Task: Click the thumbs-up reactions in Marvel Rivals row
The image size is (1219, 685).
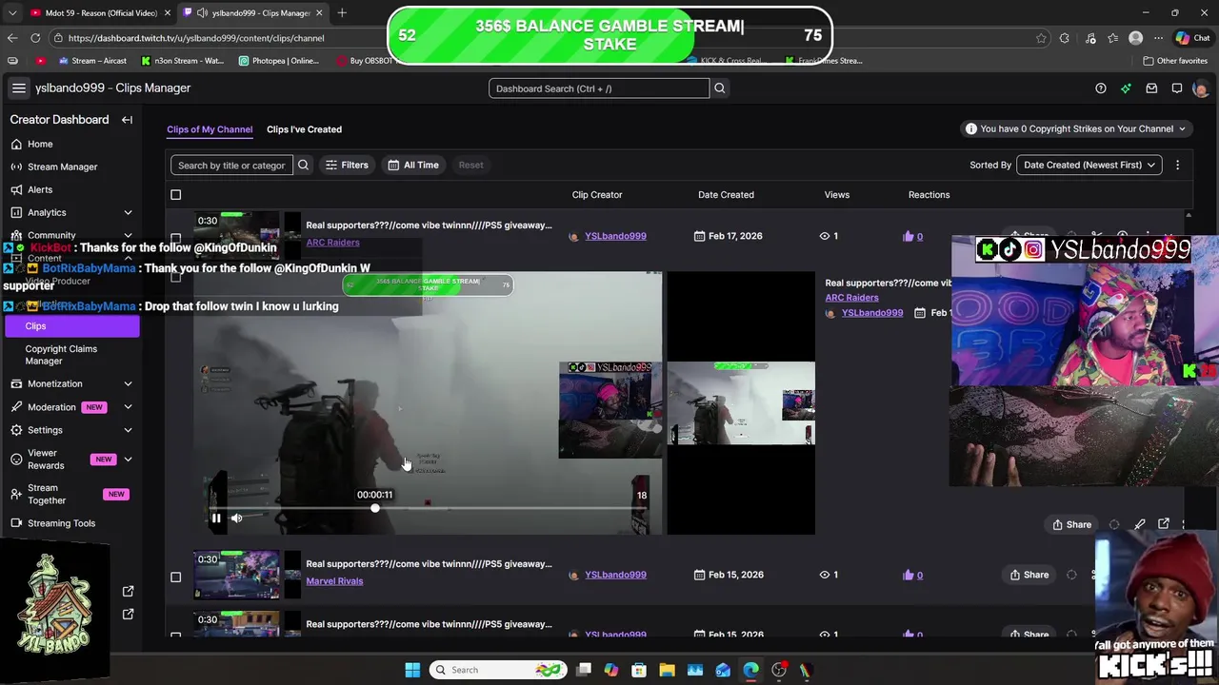Action: [x=912, y=575]
